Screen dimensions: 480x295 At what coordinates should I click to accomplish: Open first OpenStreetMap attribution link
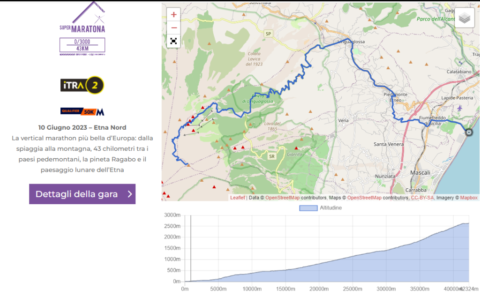(282, 198)
